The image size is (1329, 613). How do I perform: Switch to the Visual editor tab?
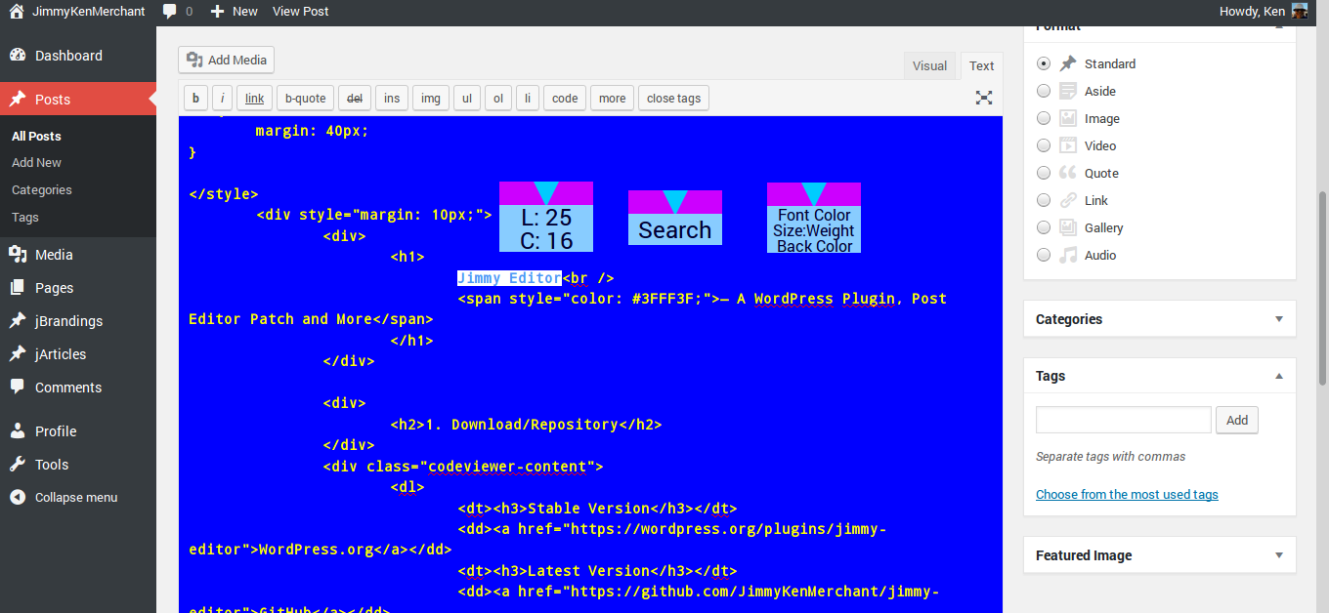pyautogui.click(x=929, y=66)
